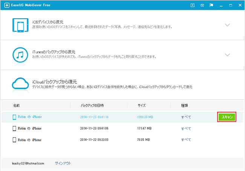Click date 2014-11-23 09:41:06
Viewport: 245px width, 171px height.
coord(94,128)
